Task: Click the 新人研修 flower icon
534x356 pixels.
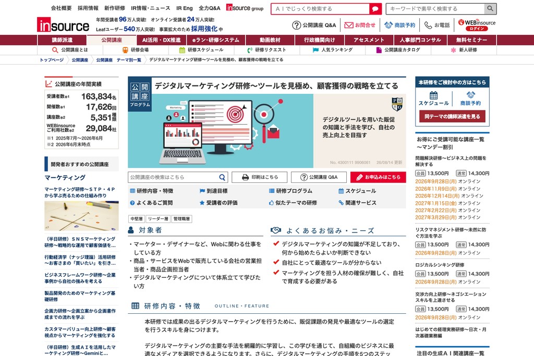Action: [453, 50]
